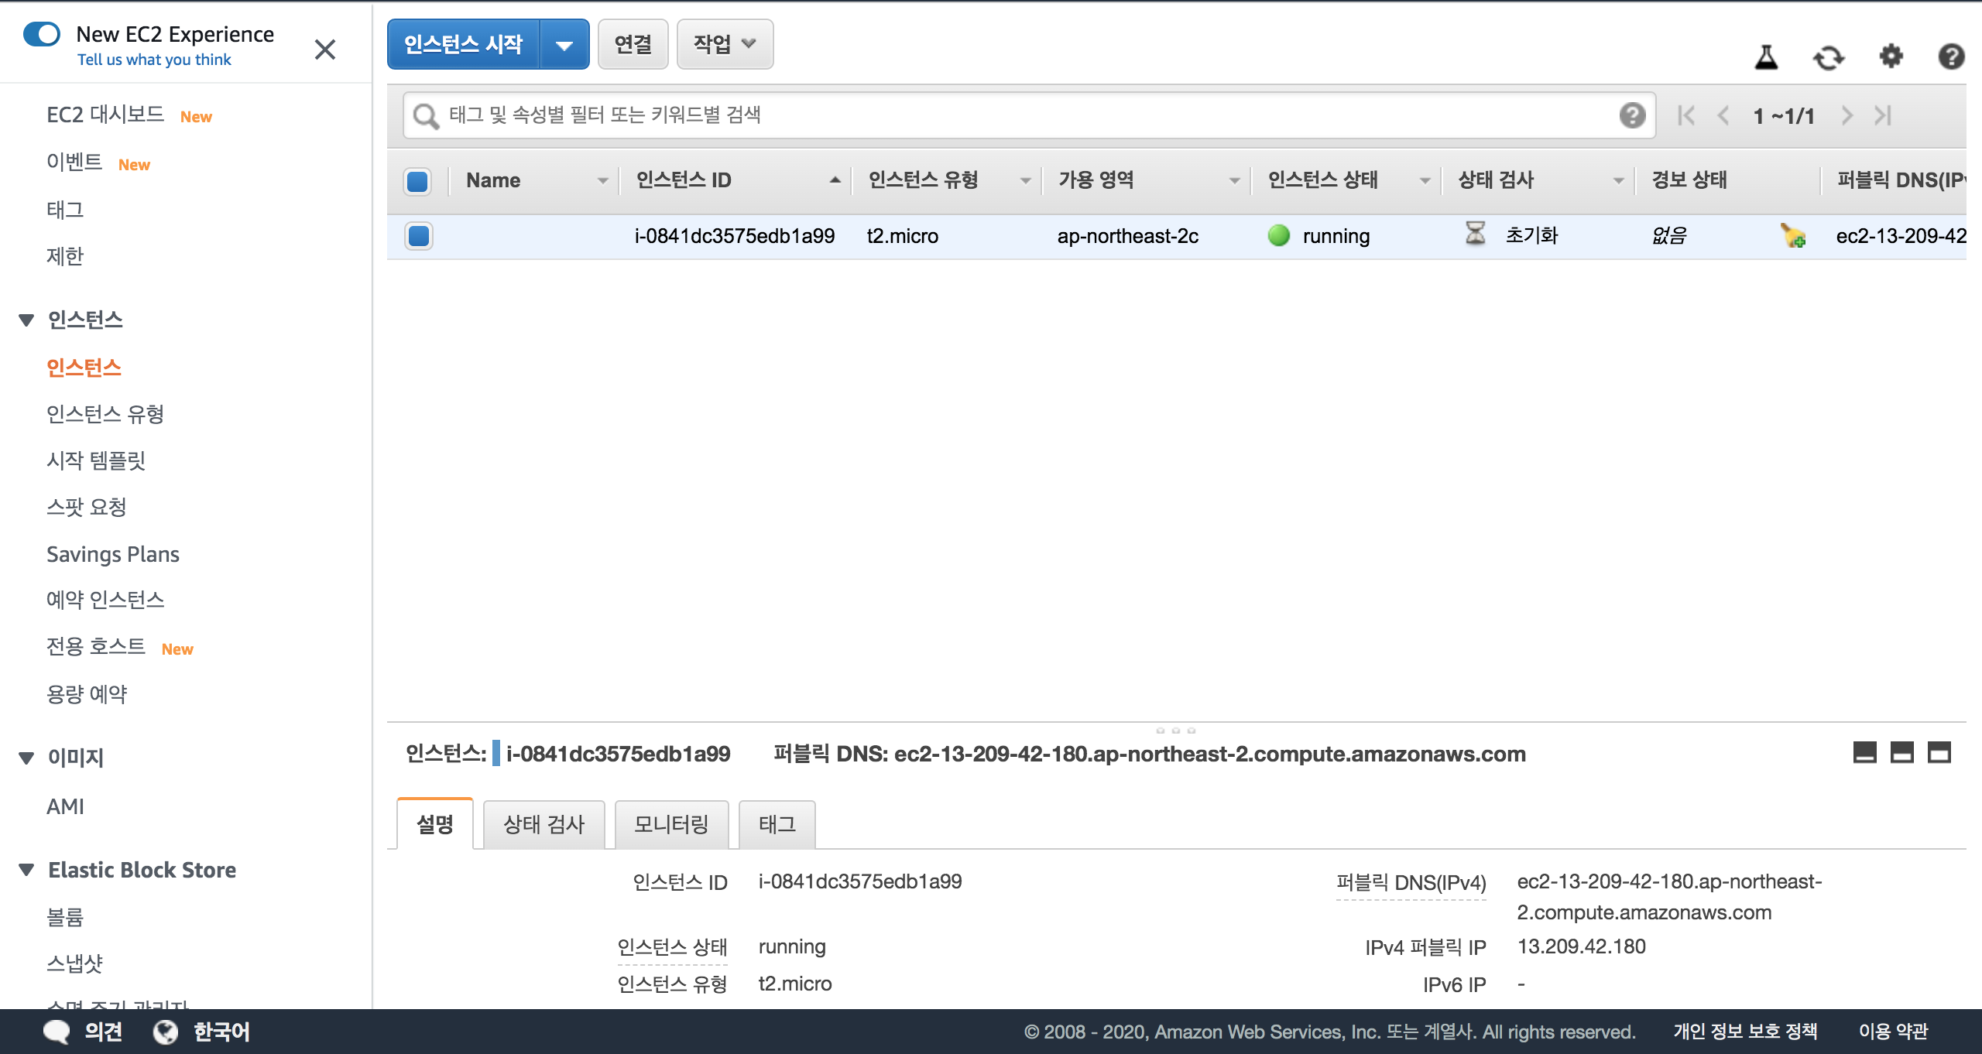The height and width of the screenshot is (1054, 1982).
Task: Uncheck instance i-0841dc3575edb1a99 checkbox
Action: 419,235
